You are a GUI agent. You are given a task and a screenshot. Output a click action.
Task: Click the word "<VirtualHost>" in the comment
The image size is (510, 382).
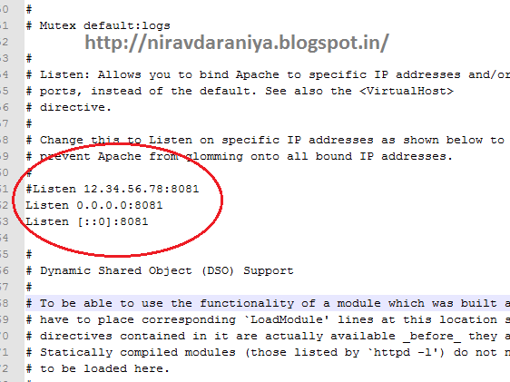tap(407, 91)
